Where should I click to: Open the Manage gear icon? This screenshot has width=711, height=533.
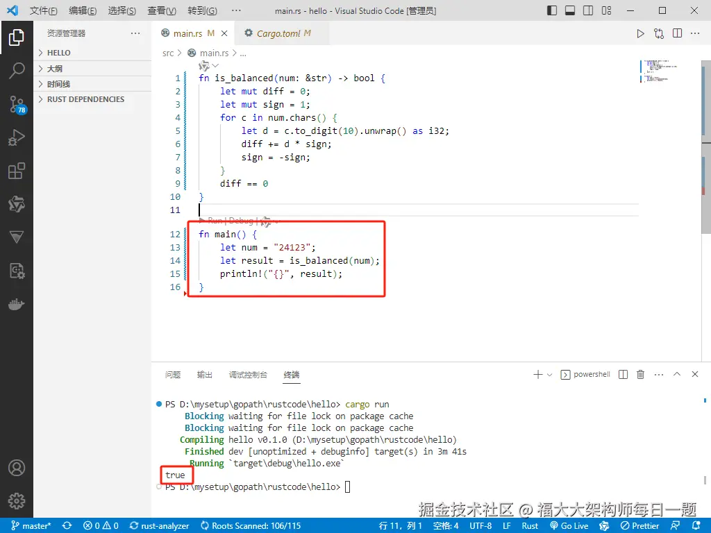(17, 501)
